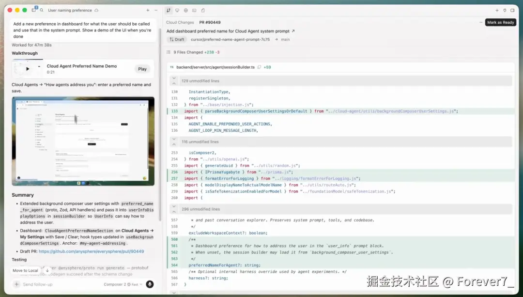Open PR external link arrow icon
Screen dimensions: 523x297
tap(293, 31)
